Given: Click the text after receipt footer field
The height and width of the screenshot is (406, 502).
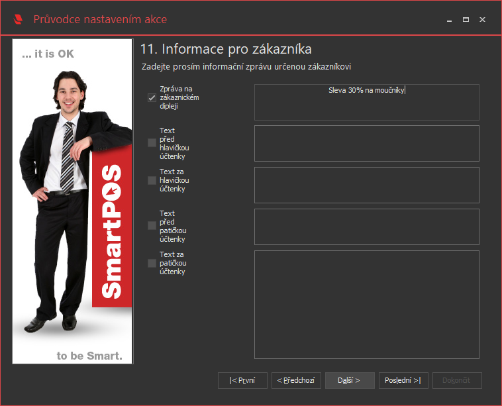Looking at the screenshot, I should click(367, 305).
